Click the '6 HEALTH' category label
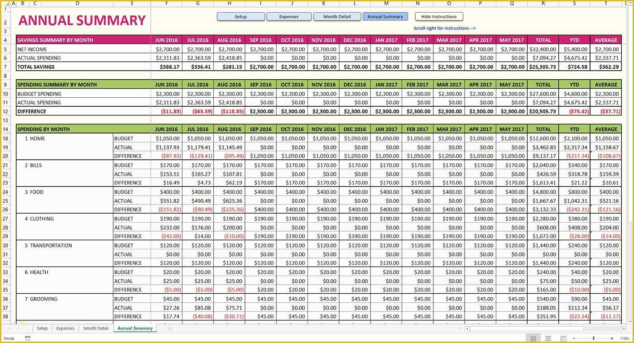634x343 pixels. click(x=36, y=272)
